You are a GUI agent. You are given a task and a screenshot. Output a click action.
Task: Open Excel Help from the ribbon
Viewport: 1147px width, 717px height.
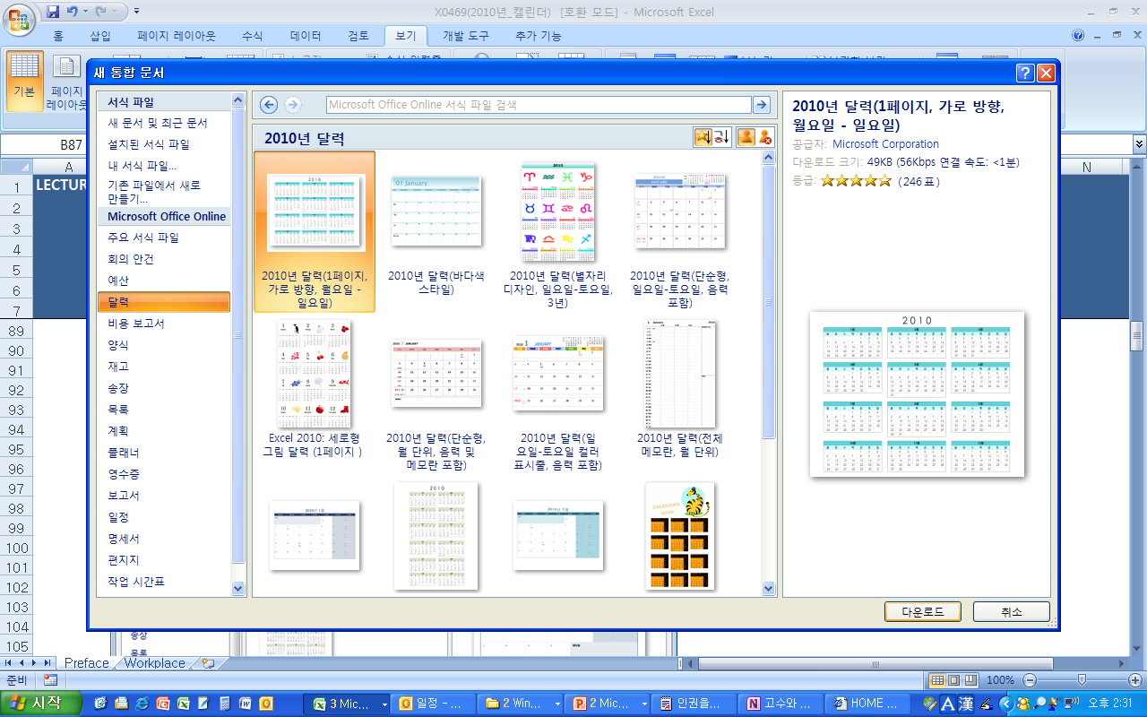[1079, 36]
